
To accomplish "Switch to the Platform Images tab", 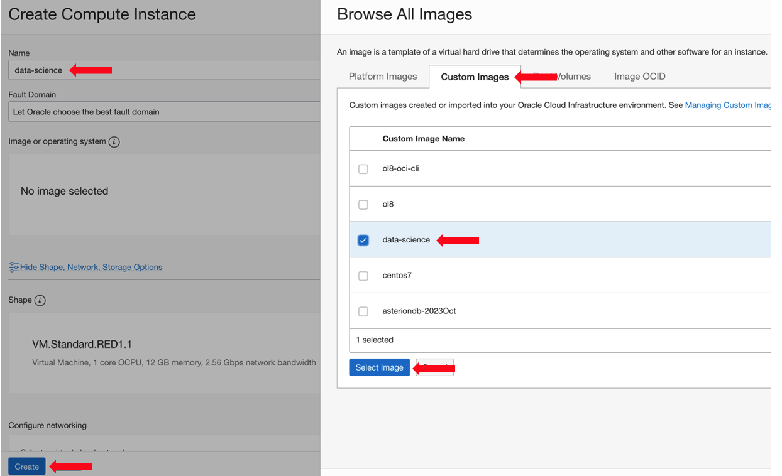I will click(382, 76).
